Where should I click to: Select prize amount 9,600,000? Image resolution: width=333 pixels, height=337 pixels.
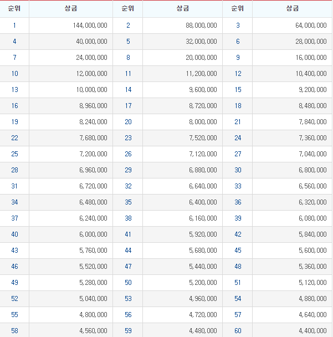(x=203, y=90)
